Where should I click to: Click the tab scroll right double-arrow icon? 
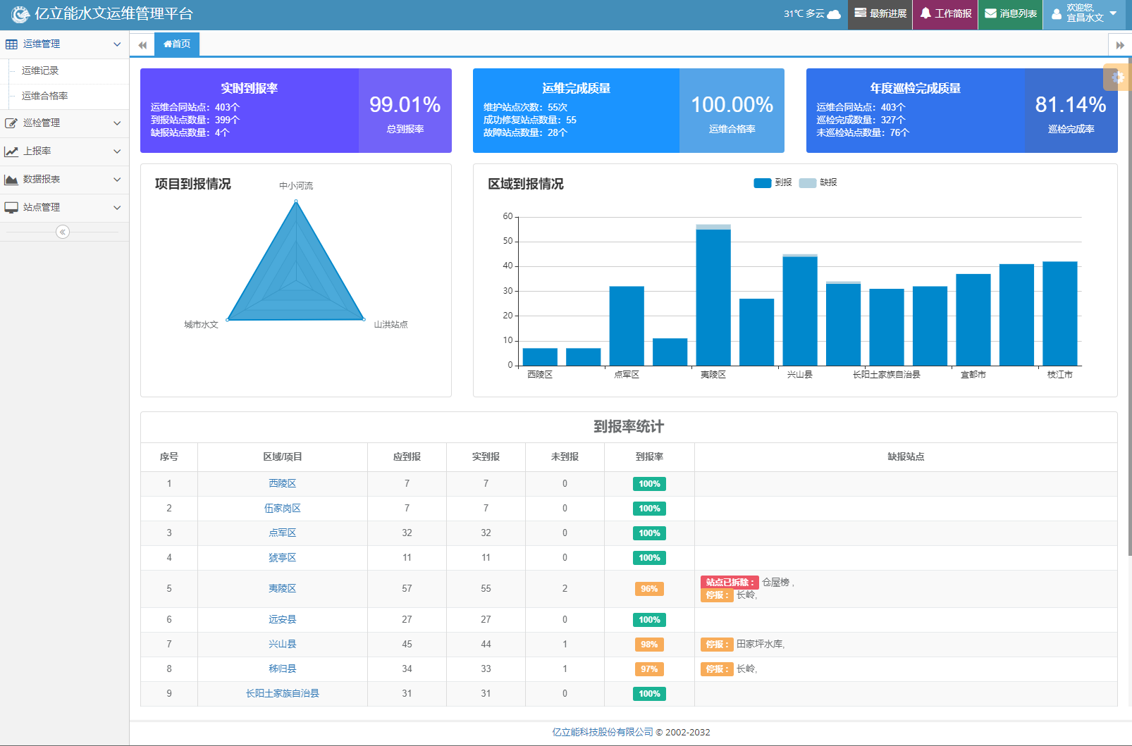pyautogui.click(x=1120, y=45)
